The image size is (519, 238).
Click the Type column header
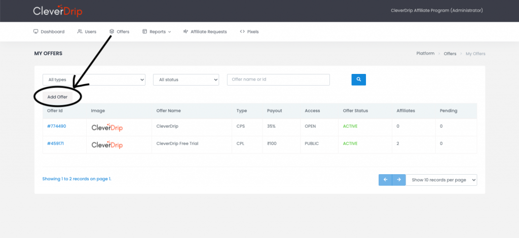(242, 111)
